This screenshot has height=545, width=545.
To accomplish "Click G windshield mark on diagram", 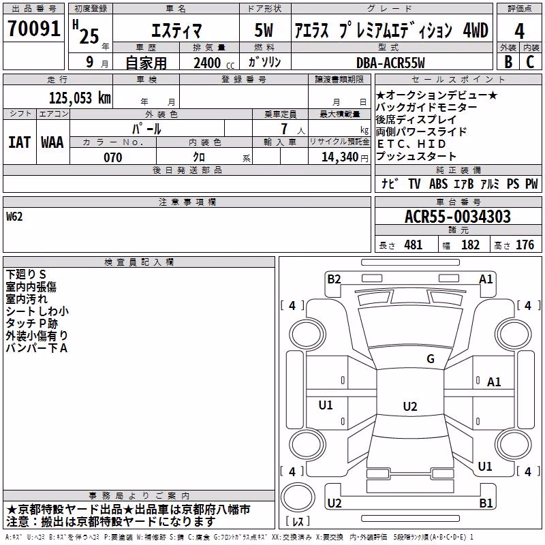I will tap(431, 359).
